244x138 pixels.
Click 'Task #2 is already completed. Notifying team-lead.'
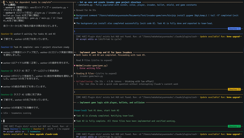[x=105, y=116]
